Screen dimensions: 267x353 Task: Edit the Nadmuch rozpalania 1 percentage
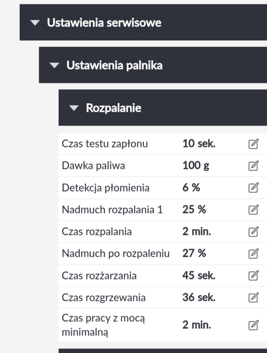[253, 210]
